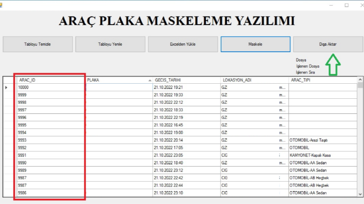364x204 pixels.
Task: Click the GZ location cell in row 10000
Action: (x=254, y=87)
